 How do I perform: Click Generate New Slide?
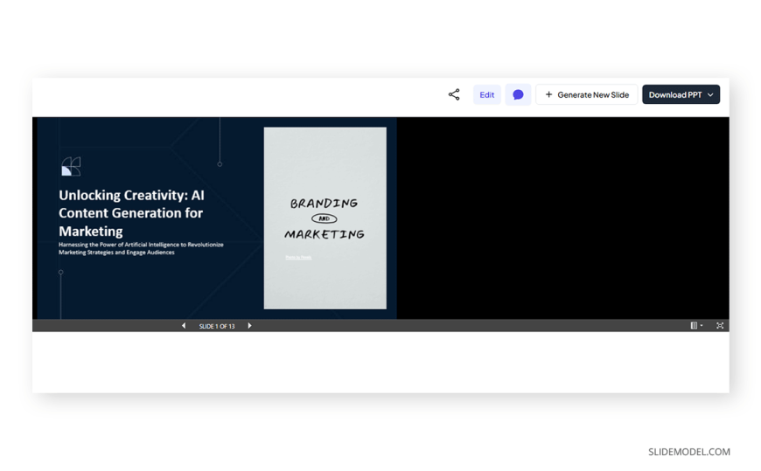(x=587, y=94)
